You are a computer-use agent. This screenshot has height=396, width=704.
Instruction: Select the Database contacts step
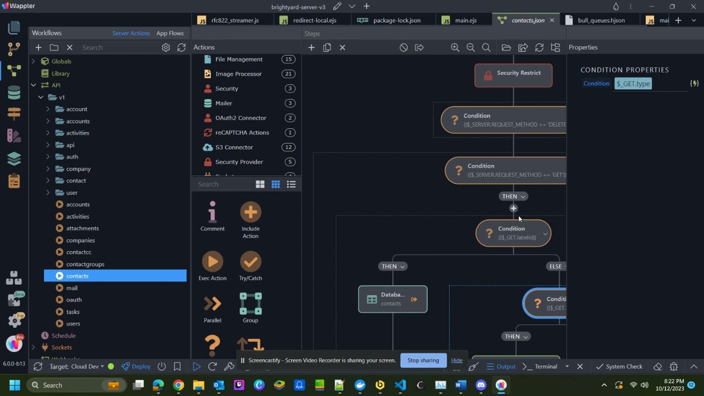(x=393, y=299)
